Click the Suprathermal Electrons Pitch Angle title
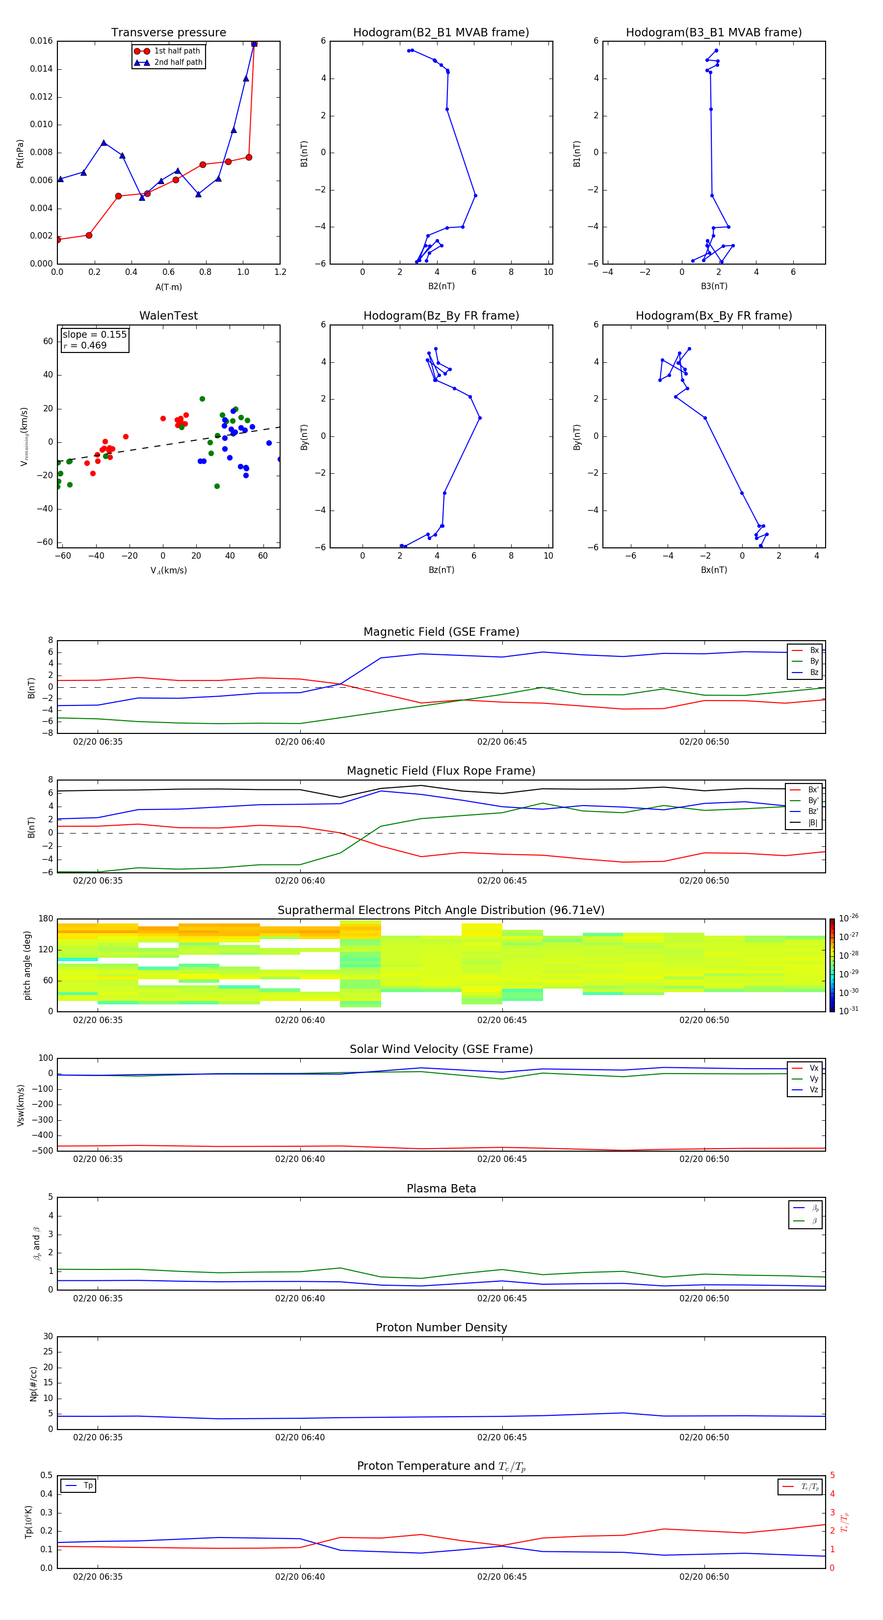 pyautogui.click(x=441, y=911)
